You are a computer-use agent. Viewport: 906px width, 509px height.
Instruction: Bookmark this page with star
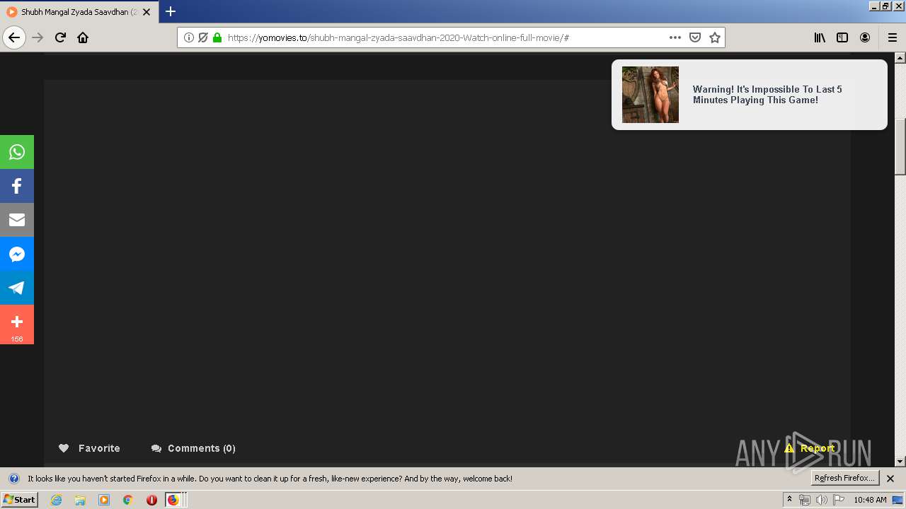pos(715,37)
